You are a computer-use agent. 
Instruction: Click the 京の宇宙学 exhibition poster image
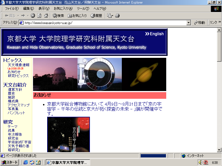pyautogui.click(x=69, y=134)
